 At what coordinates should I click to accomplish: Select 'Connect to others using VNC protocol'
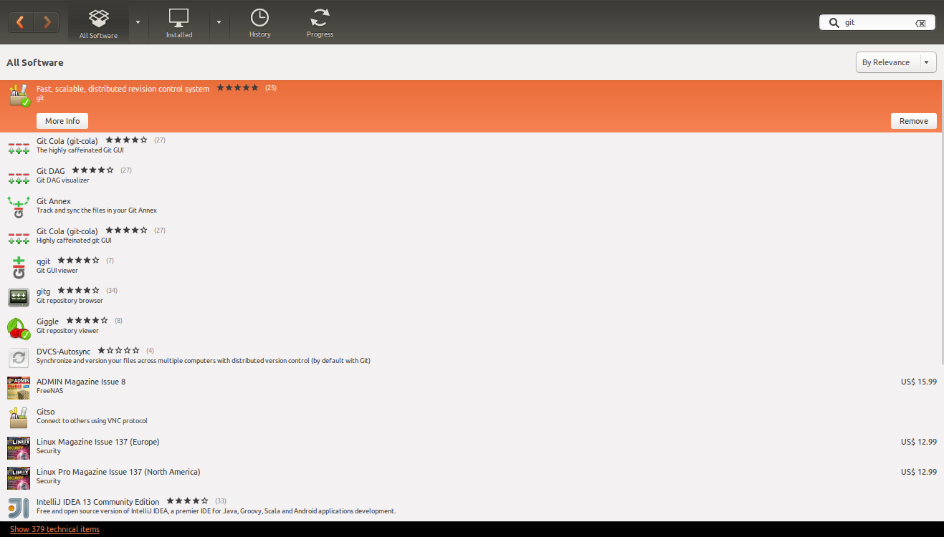coord(92,421)
